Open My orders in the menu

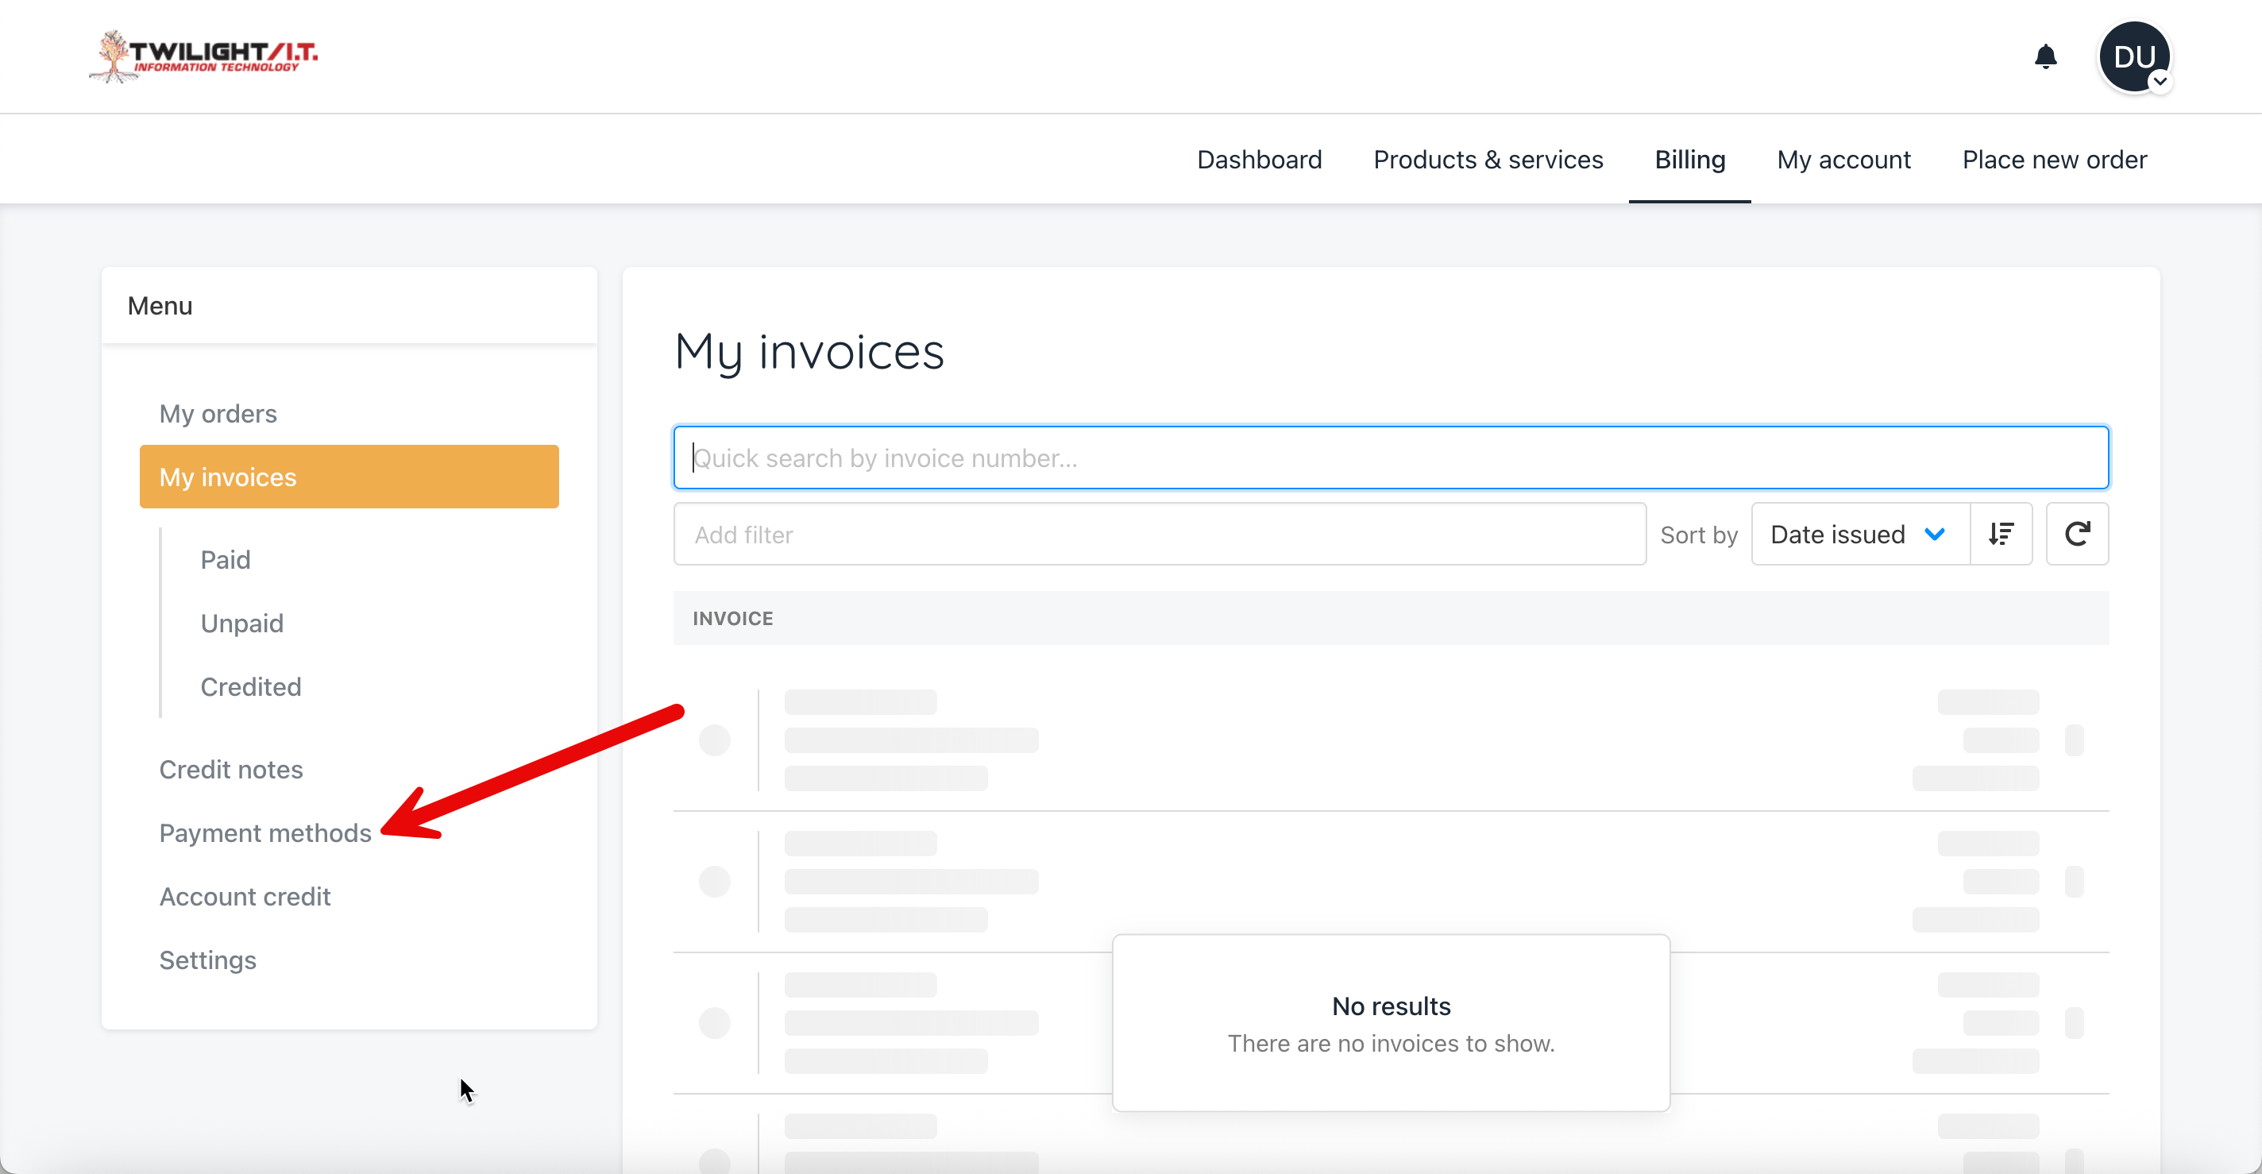coord(218,414)
